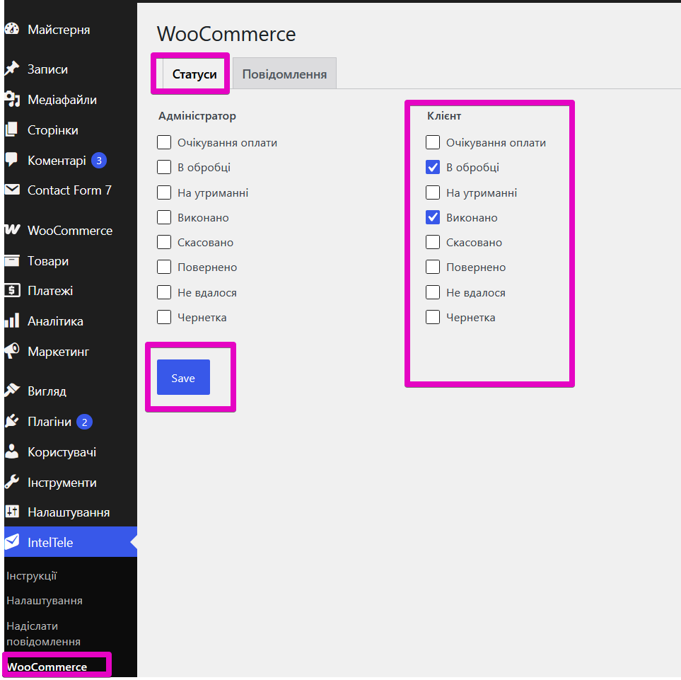Click the WooCommerce logo icon in sidebar

pyautogui.click(x=12, y=229)
